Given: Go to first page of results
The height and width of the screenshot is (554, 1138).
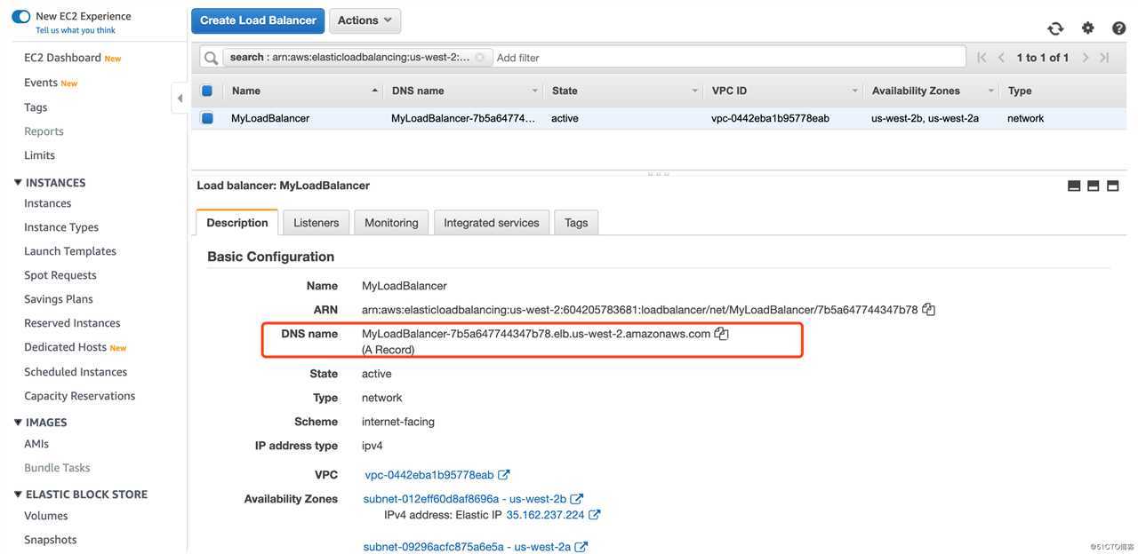Looking at the screenshot, I should coord(982,58).
